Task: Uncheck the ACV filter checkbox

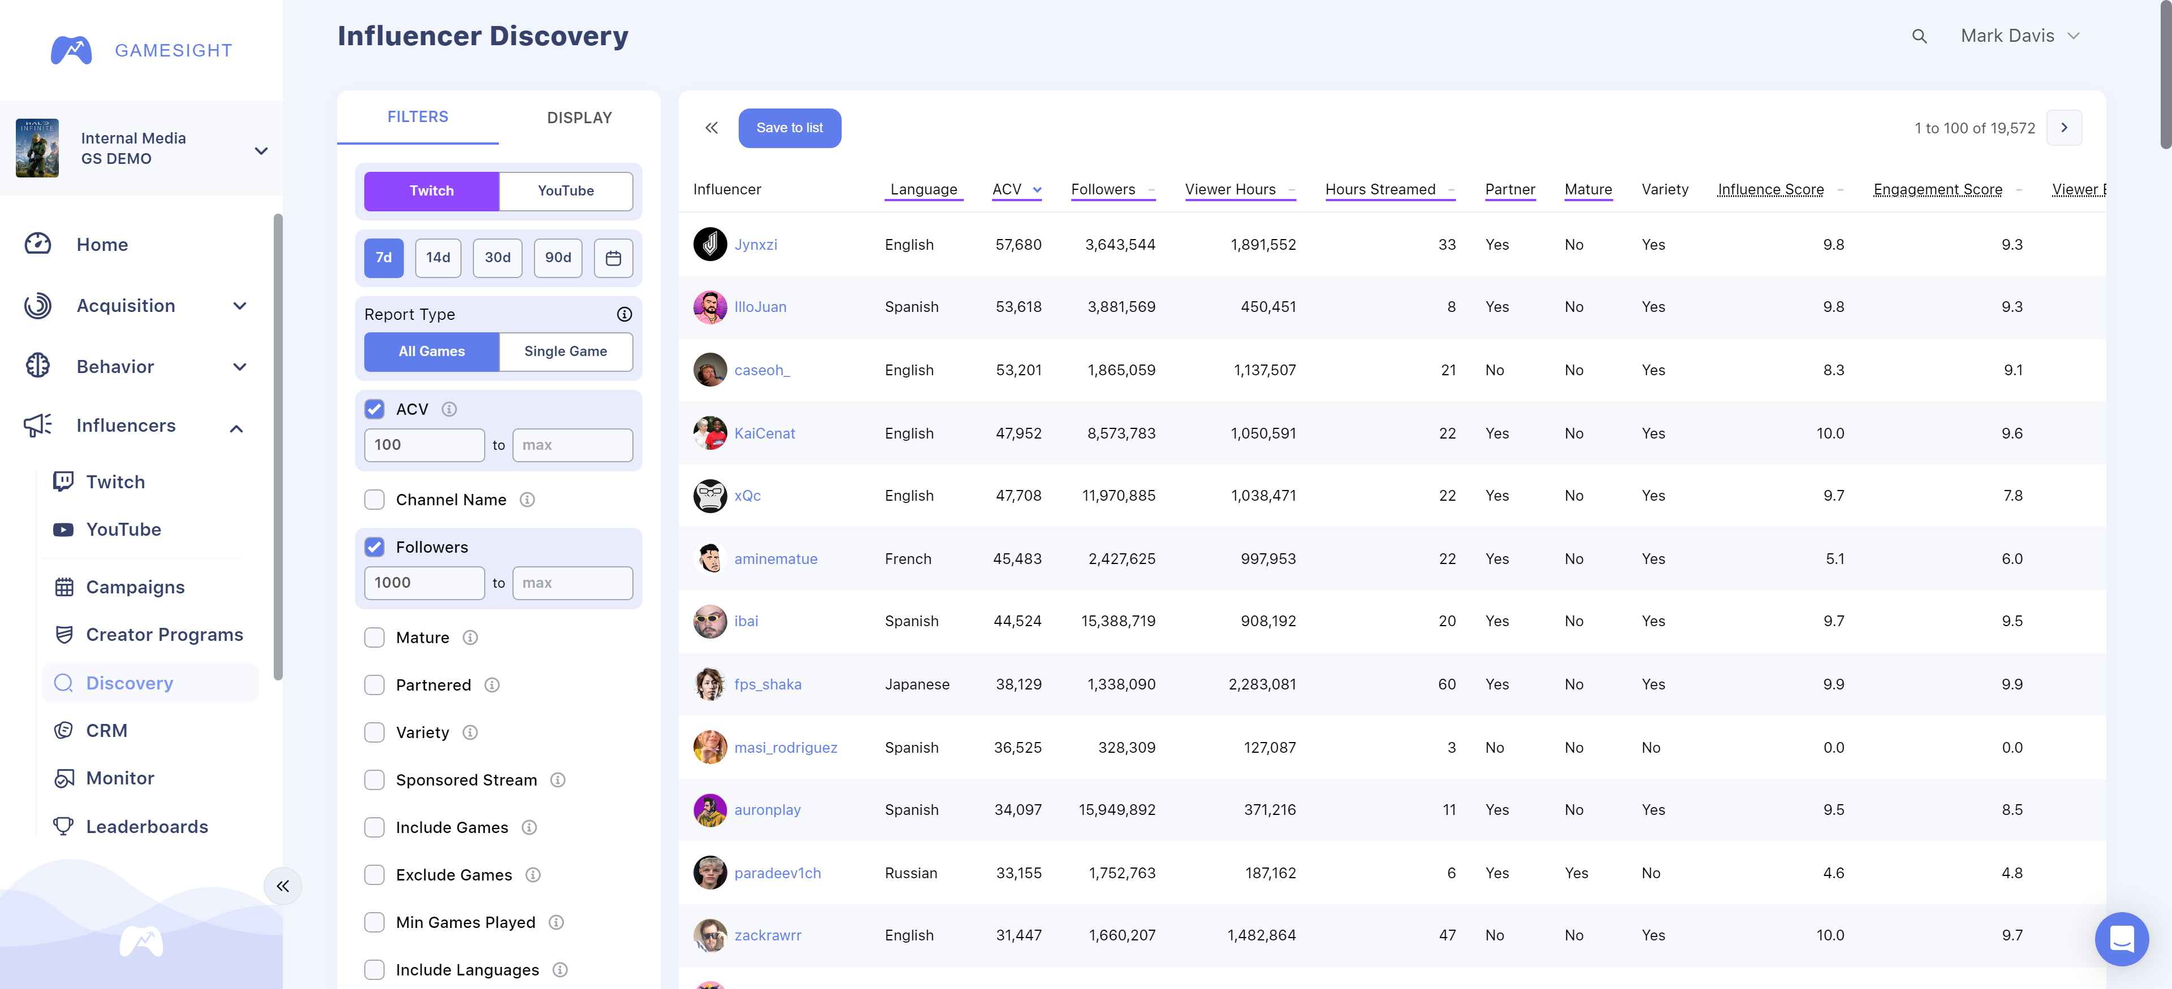Action: point(374,409)
